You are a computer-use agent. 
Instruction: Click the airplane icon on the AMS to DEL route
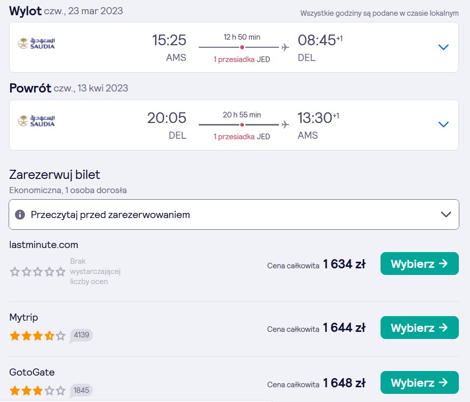285,47
